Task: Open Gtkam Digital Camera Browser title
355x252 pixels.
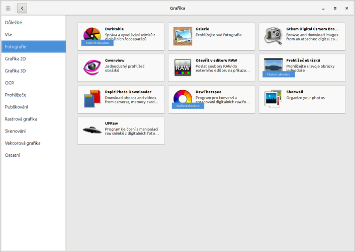Action: [312, 29]
